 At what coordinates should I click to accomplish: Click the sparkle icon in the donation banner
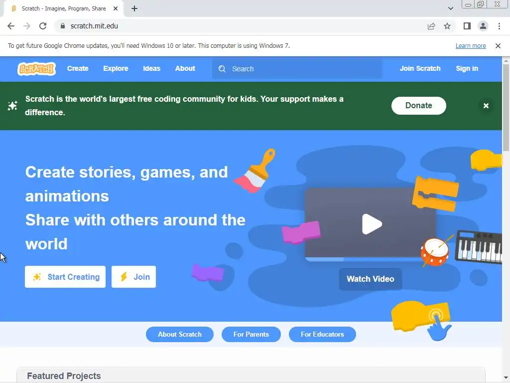coord(12,106)
